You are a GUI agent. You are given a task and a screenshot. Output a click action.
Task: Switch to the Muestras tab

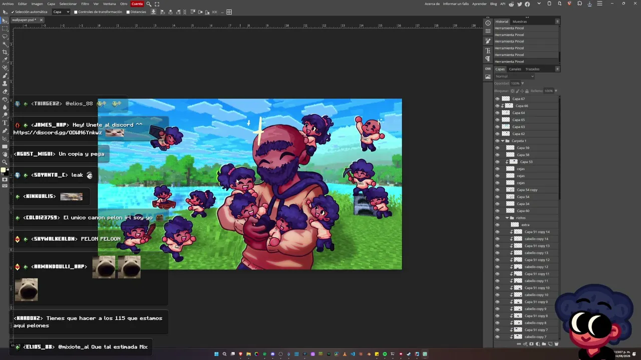pos(520,21)
